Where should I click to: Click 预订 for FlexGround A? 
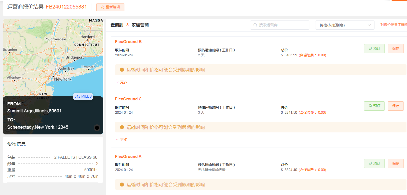374,163
